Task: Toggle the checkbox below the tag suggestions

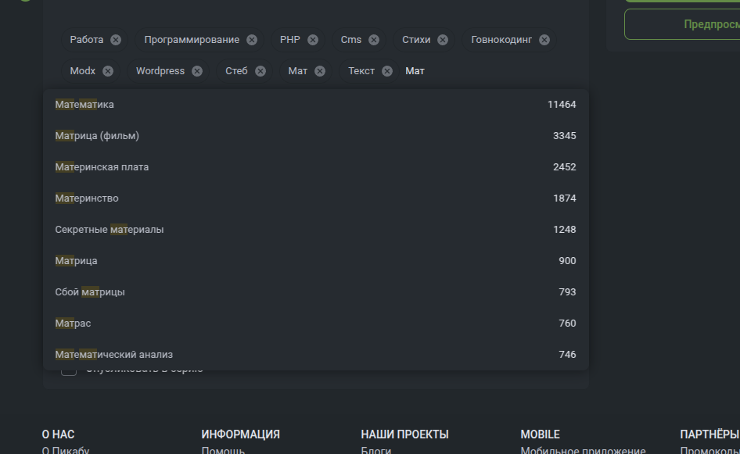Action: click(69, 370)
